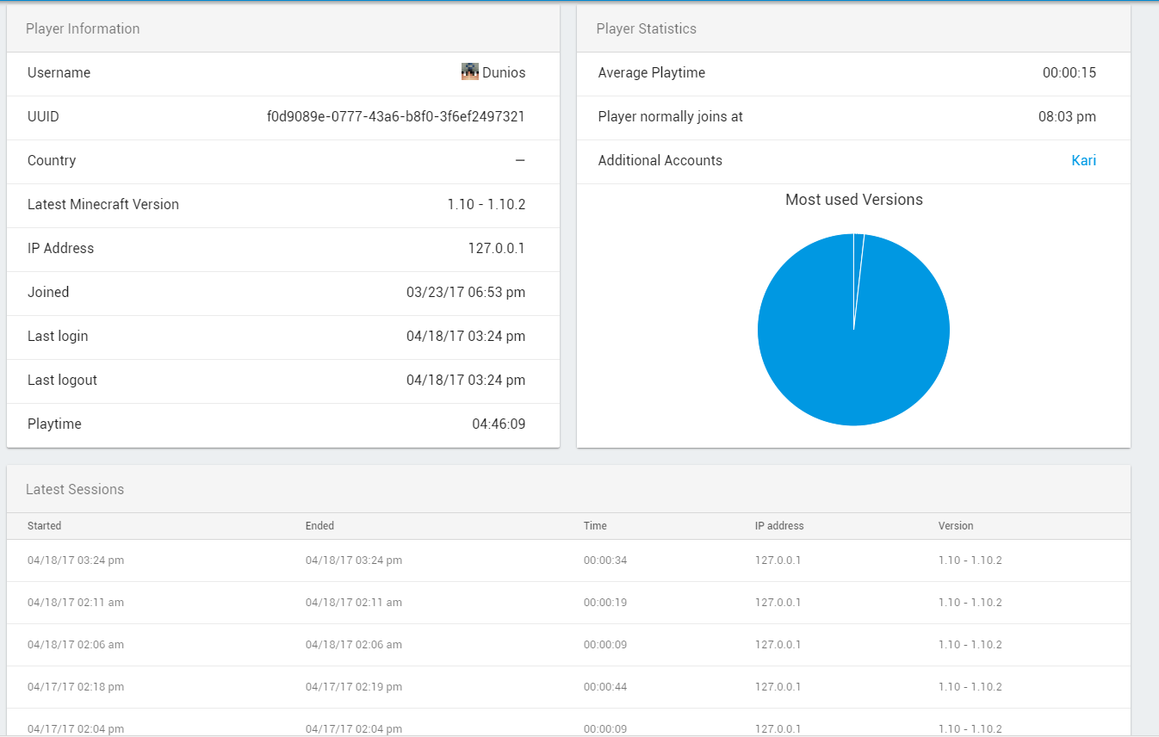Viewport: 1159px width, 737px height.
Task: Sort sessions by the Ended column
Action: point(319,525)
